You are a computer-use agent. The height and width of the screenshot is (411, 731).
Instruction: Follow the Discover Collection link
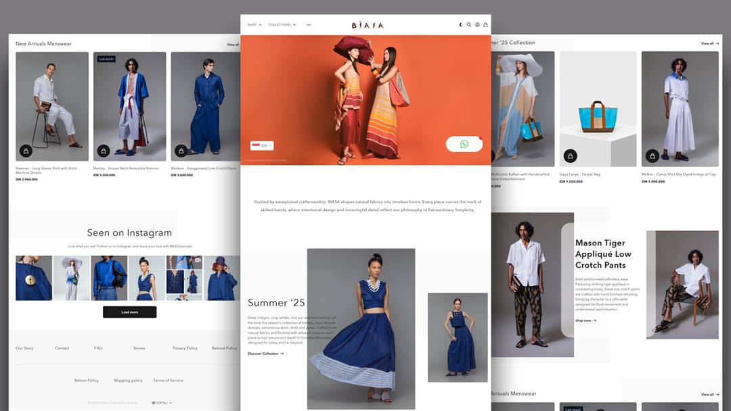coord(265,354)
